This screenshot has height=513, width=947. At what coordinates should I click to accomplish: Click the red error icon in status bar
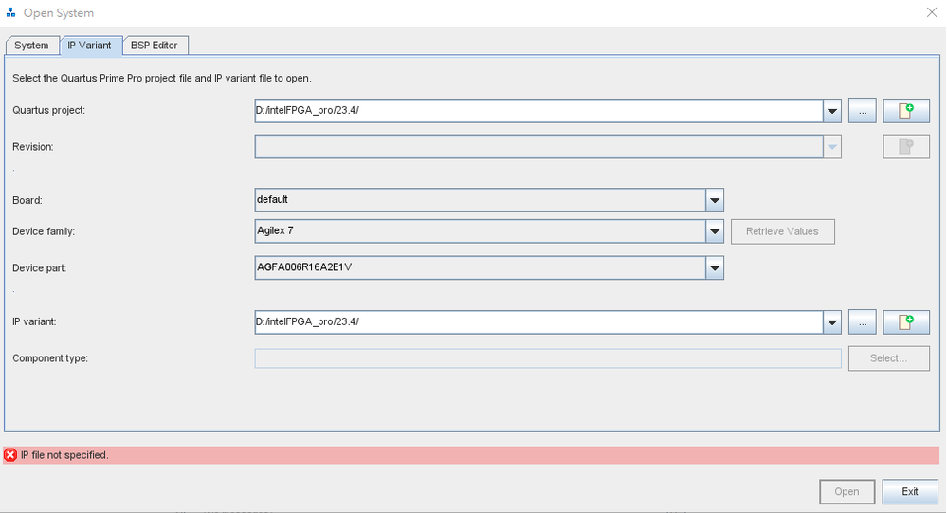pos(10,455)
